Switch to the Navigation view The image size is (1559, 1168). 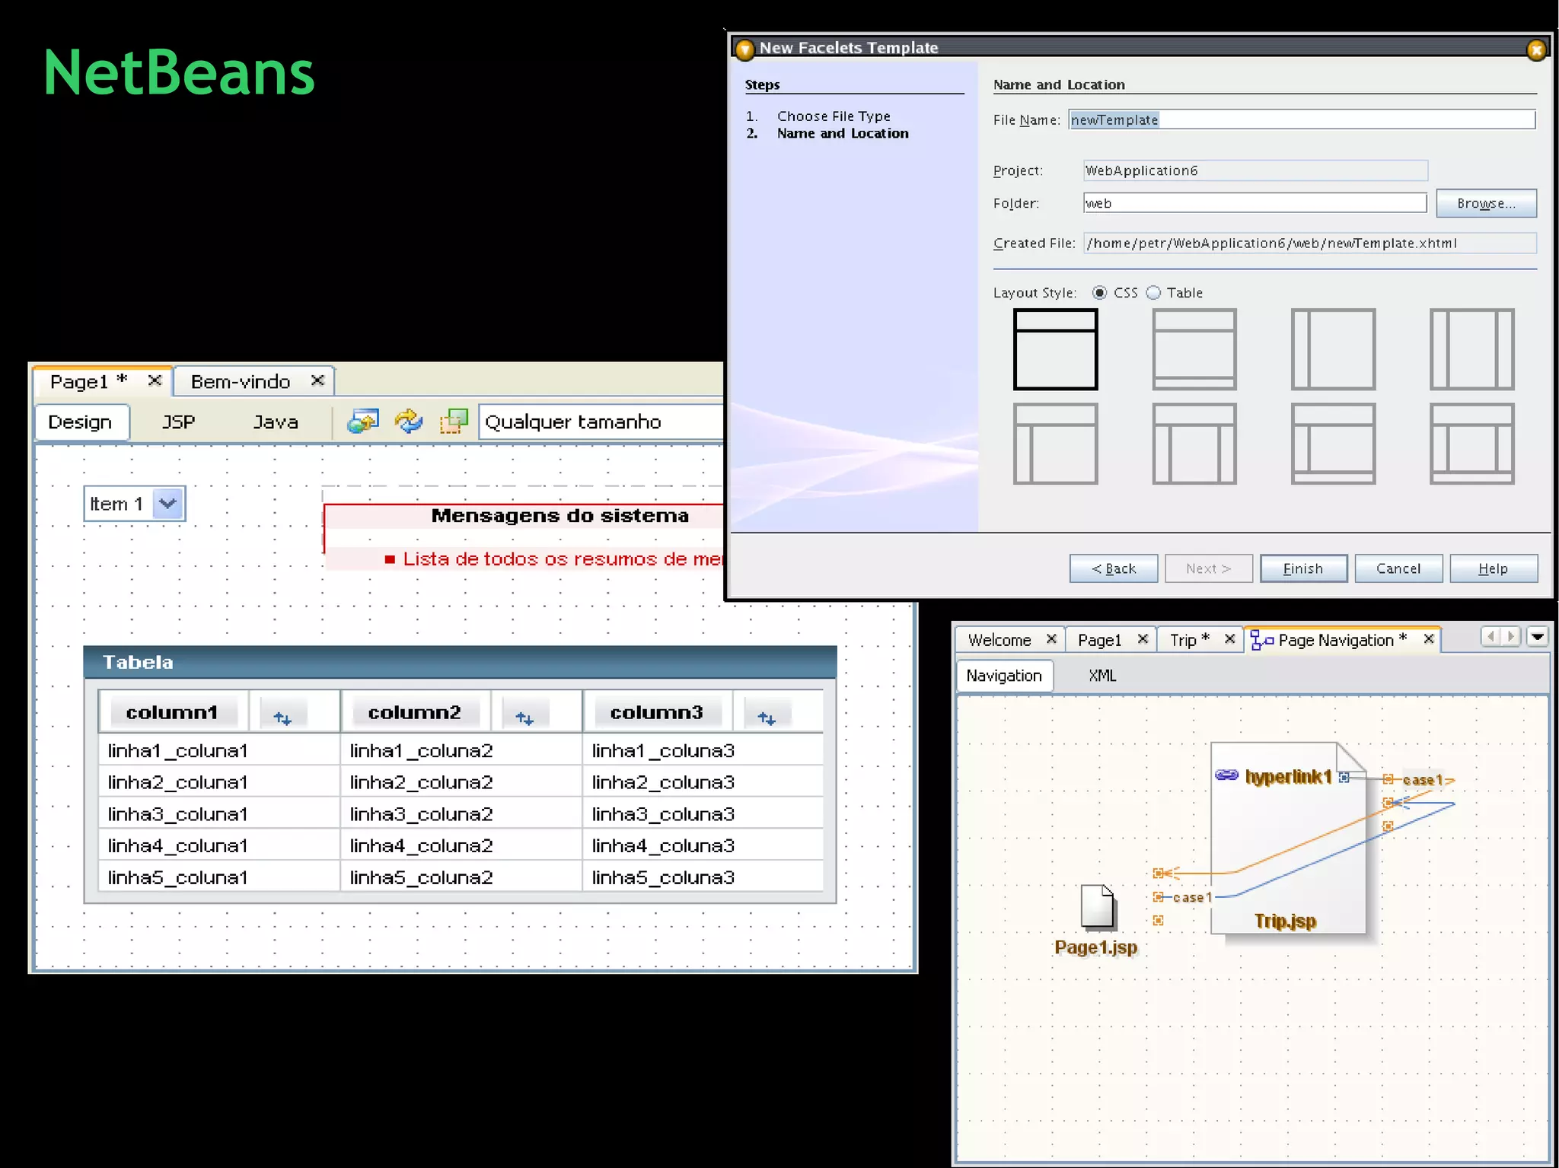click(x=1004, y=676)
